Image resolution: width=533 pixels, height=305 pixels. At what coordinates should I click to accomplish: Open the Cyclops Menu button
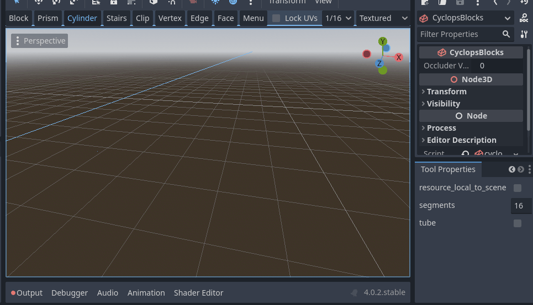point(253,18)
